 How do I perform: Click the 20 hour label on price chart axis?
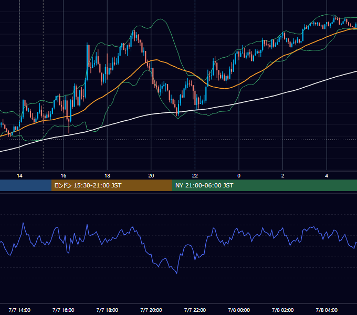tap(151, 176)
